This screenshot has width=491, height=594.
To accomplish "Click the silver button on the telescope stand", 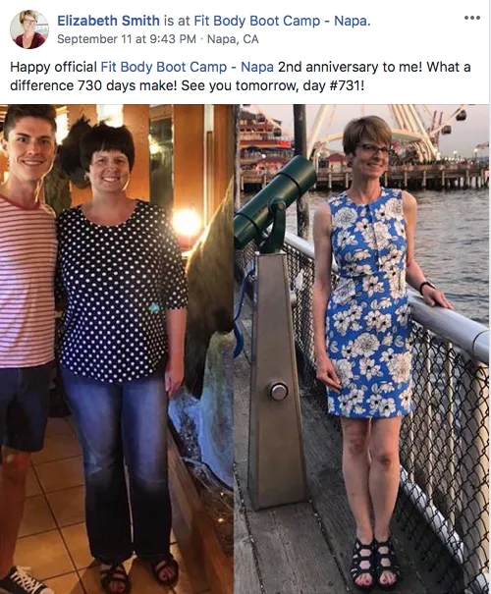I will [x=279, y=391].
